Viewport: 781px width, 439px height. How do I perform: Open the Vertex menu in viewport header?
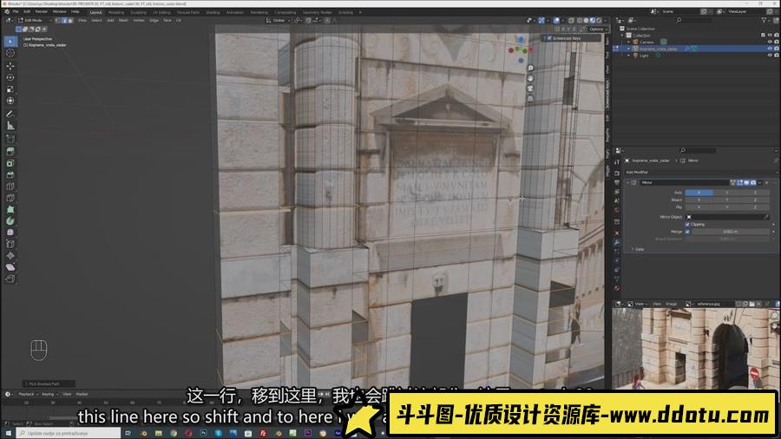pyautogui.click(x=139, y=21)
